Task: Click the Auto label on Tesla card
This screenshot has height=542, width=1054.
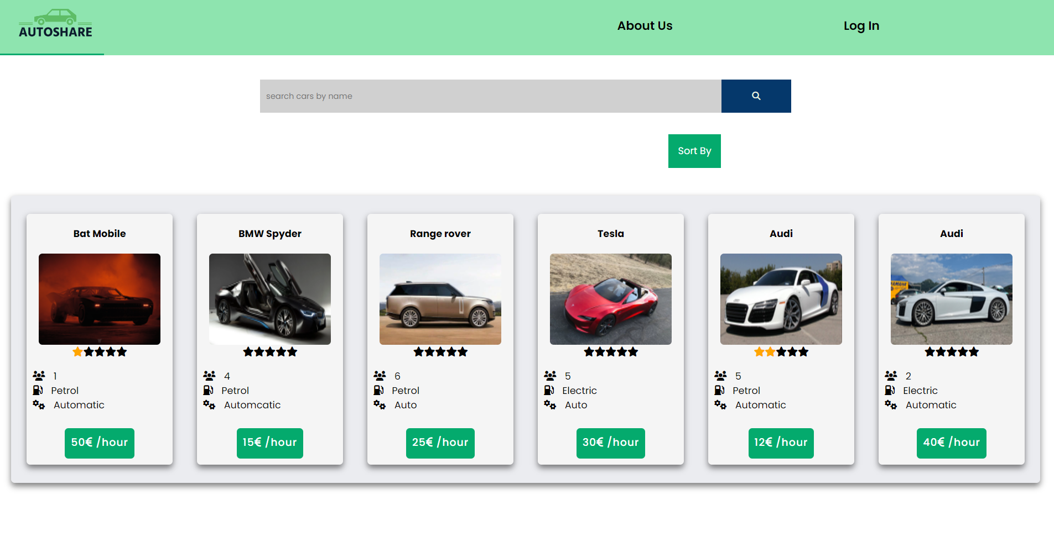Action: [576, 405]
